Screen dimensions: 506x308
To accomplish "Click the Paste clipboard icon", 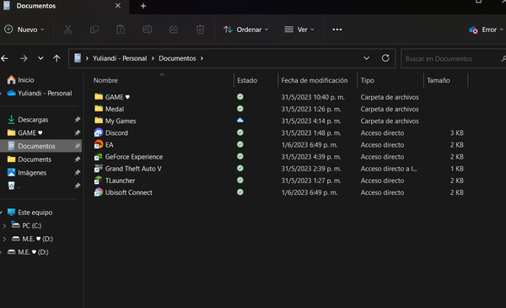I will [121, 30].
